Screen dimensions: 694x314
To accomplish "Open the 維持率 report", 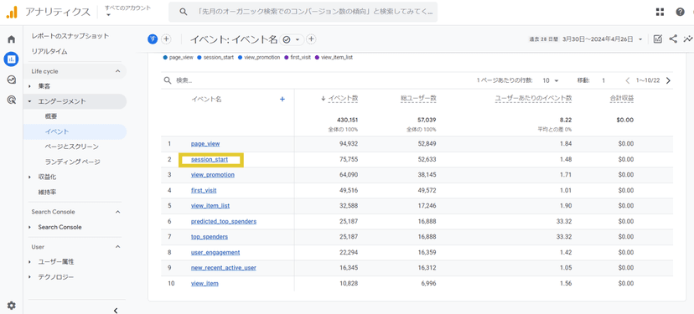I will (x=47, y=193).
